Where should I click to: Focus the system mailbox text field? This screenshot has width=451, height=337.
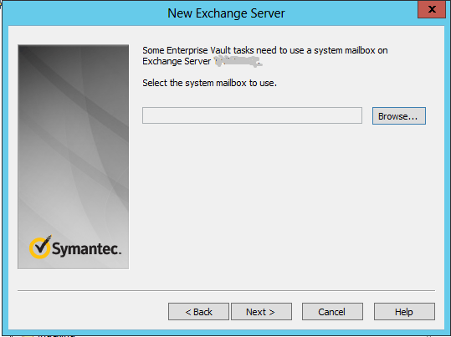pos(252,115)
